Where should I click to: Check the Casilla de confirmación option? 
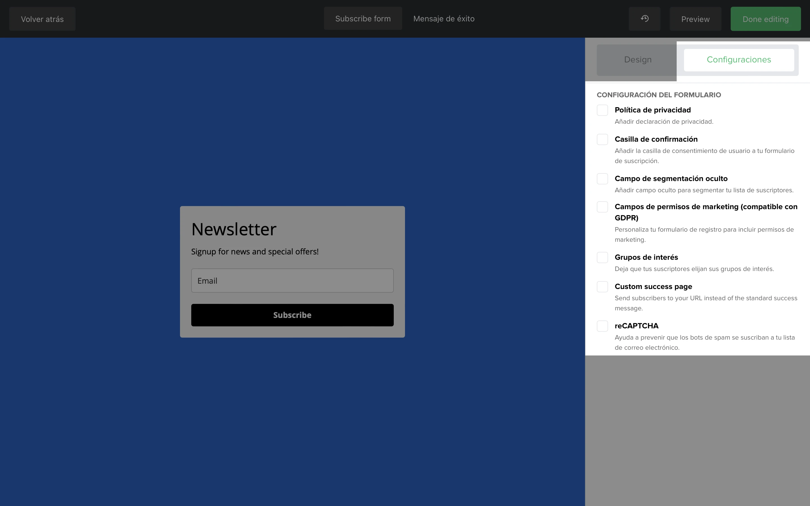[x=602, y=139]
